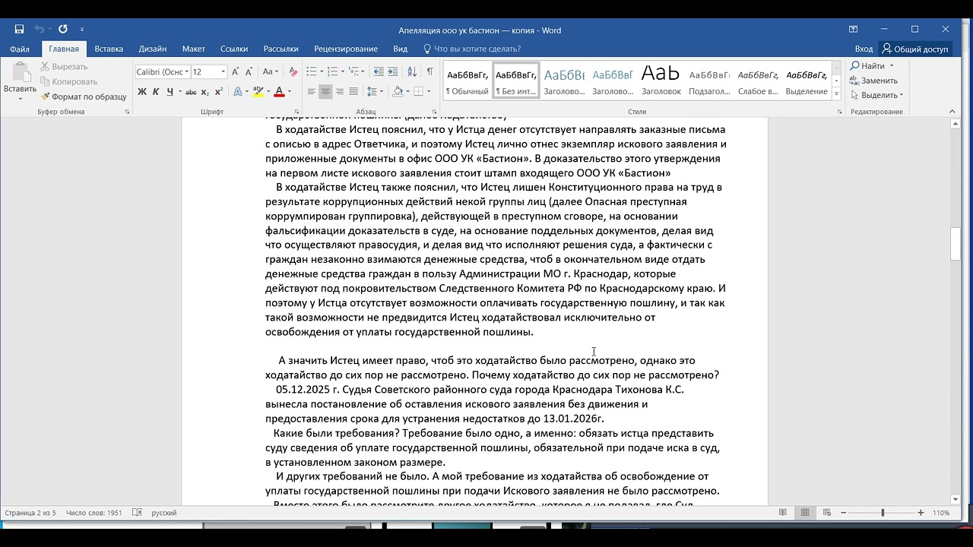Open the Файл tab
973x547 pixels.
click(x=20, y=49)
